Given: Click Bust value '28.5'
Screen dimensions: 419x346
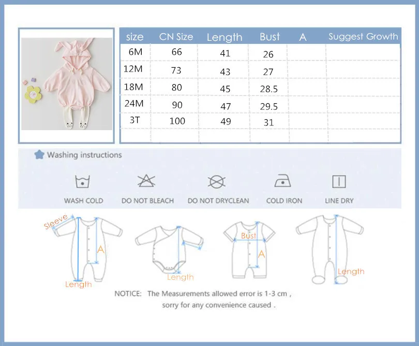Looking at the screenshot, I should coord(269,89).
